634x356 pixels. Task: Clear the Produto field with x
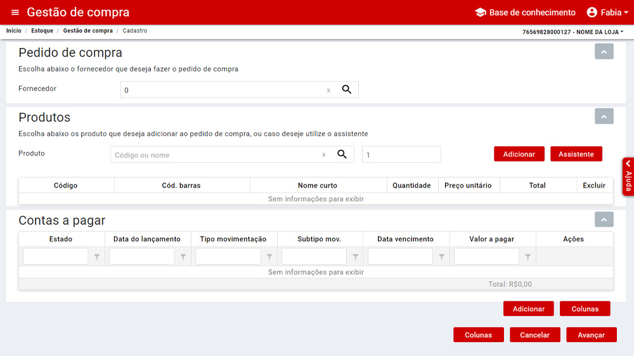pos(324,155)
